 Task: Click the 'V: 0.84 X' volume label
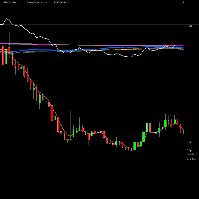pyautogui.click(x=192, y=154)
